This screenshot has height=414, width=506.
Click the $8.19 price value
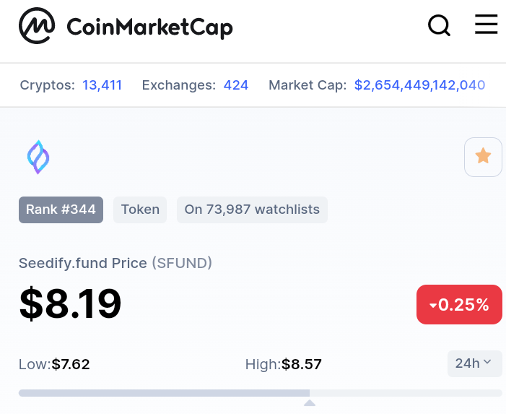pyautogui.click(x=70, y=303)
